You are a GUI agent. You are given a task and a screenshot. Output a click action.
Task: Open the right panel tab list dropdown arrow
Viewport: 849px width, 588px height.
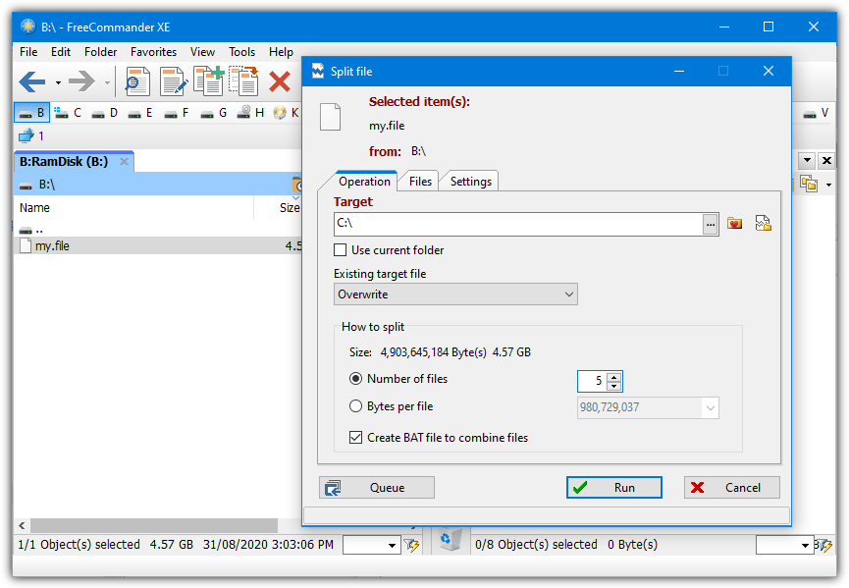808,160
